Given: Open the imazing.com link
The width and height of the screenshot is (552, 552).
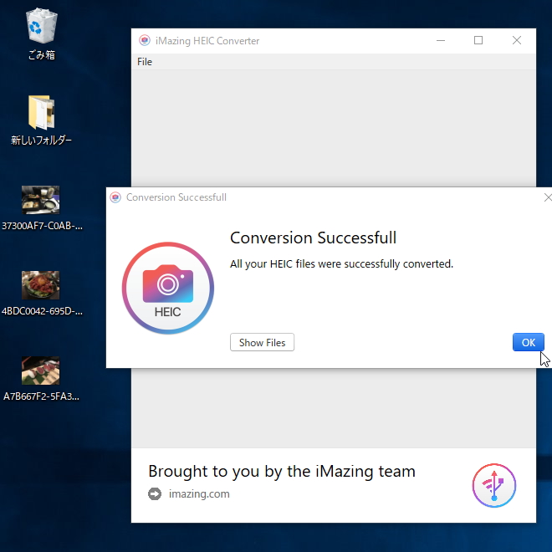Looking at the screenshot, I should tap(199, 493).
